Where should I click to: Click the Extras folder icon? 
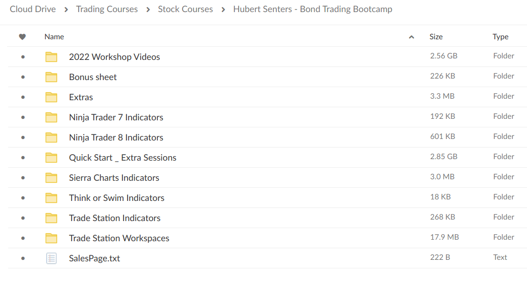pyautogui.click(x=51, y=97)
